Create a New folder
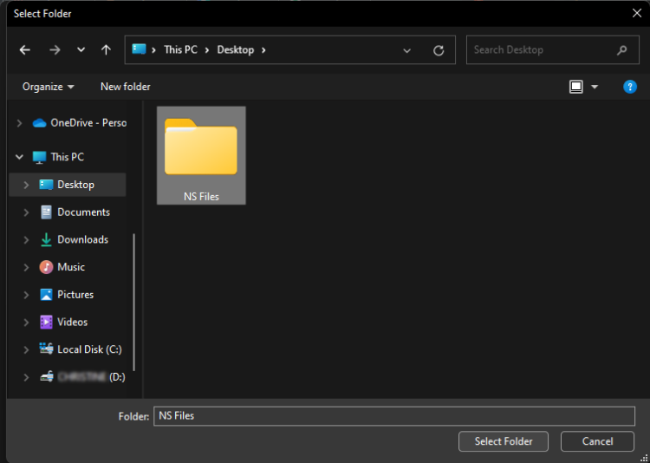The image size is (650, 463). coord(126,87)
